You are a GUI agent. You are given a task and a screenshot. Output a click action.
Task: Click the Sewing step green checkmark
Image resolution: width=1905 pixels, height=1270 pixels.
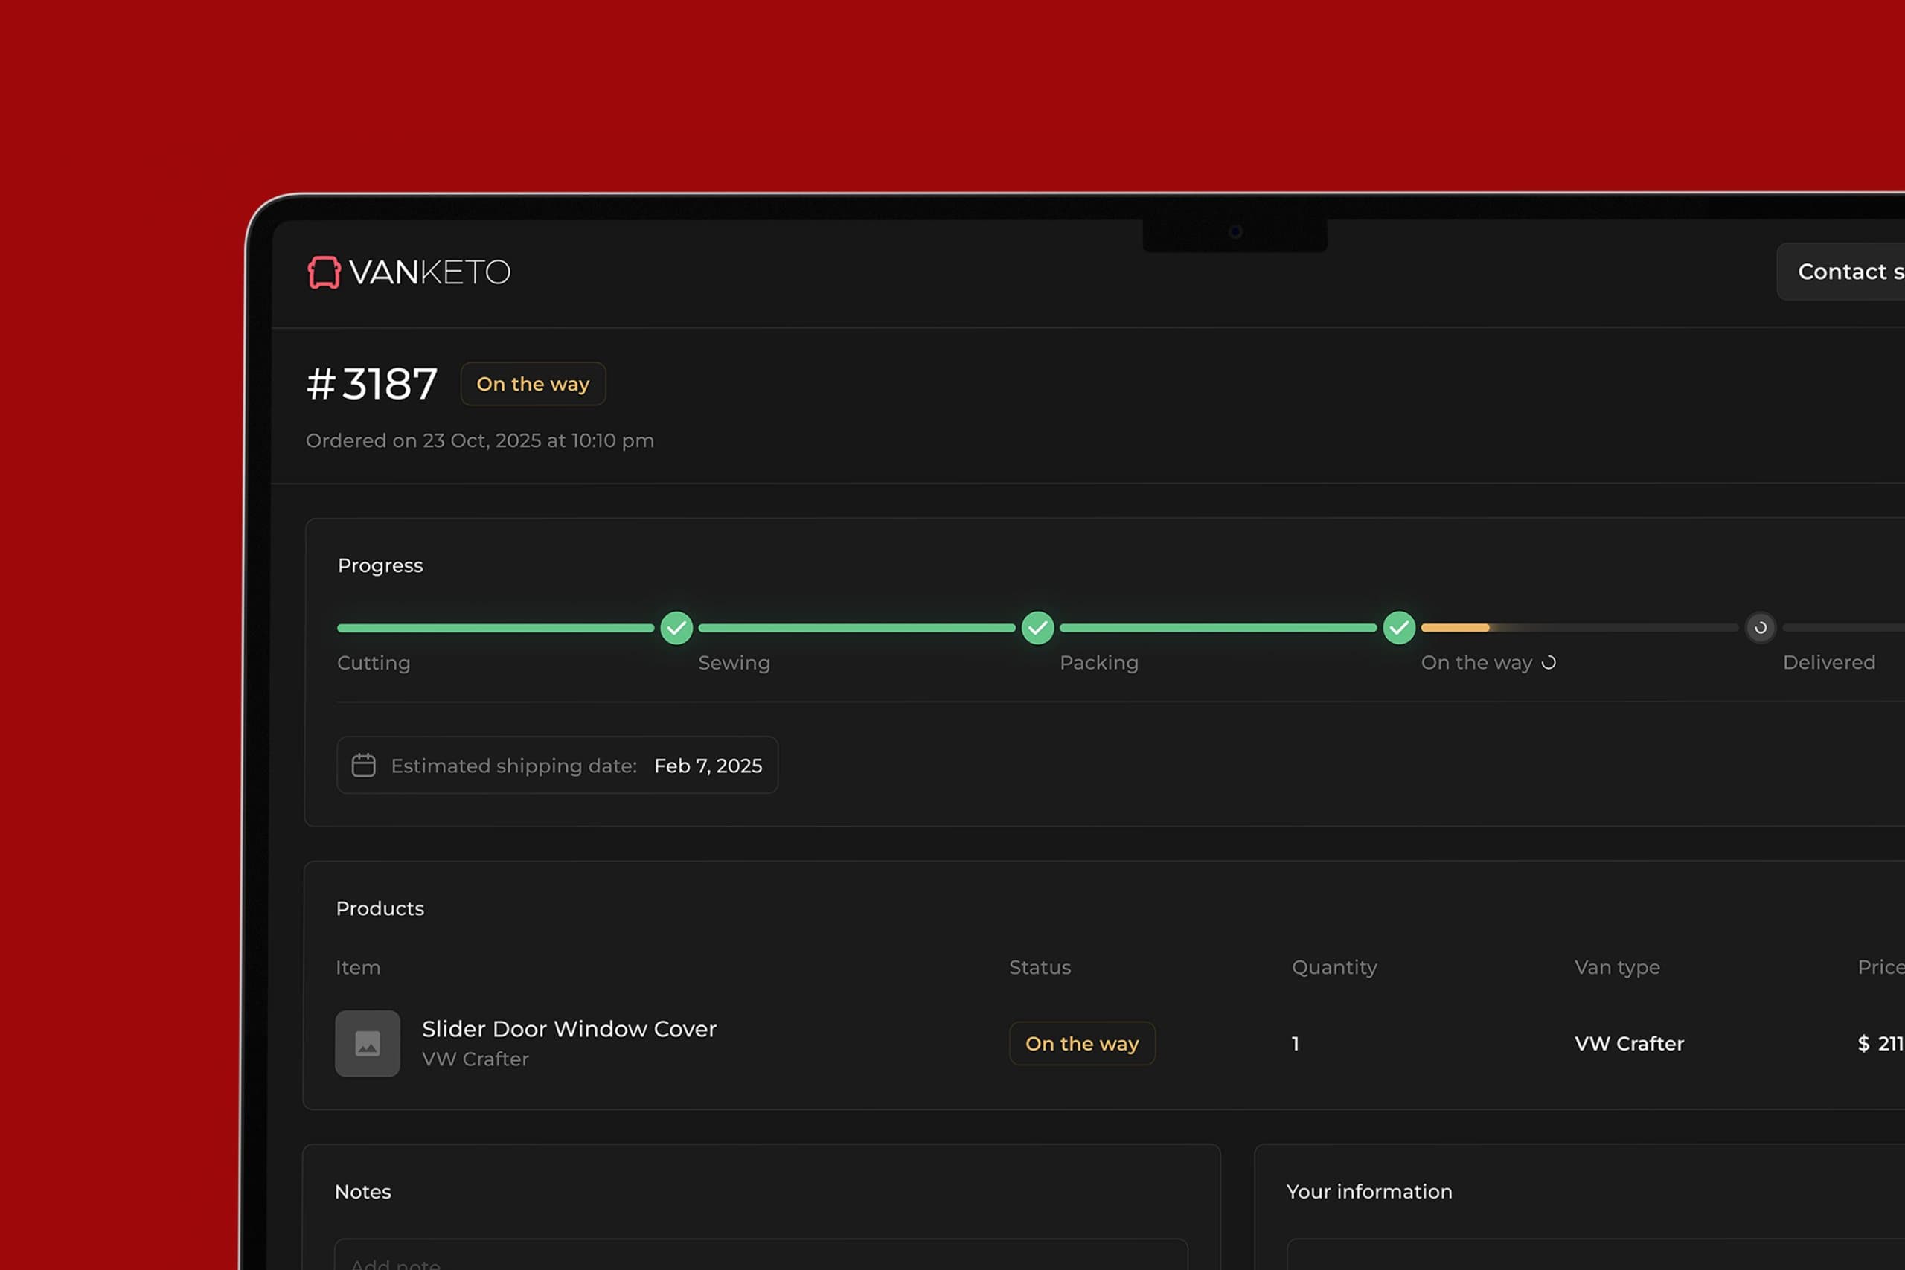(1037, 628)
